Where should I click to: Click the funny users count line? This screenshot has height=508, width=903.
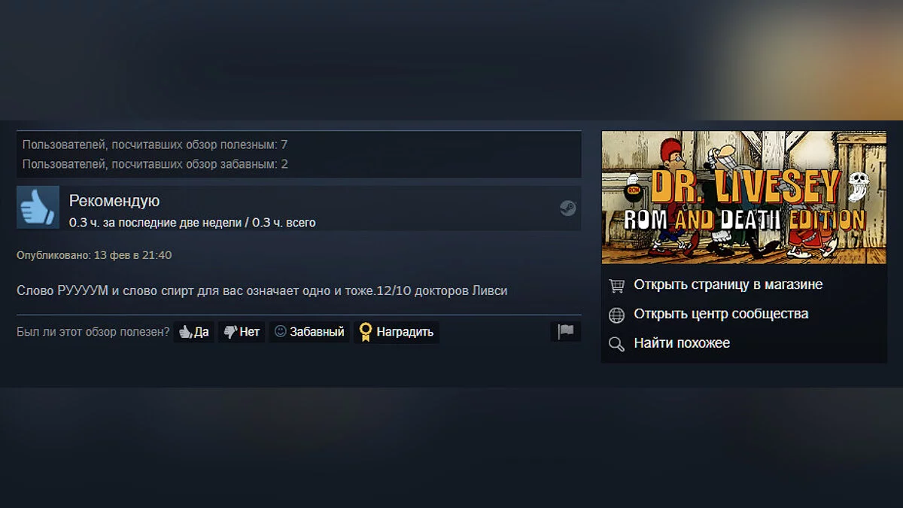click(x=155, y=164)
